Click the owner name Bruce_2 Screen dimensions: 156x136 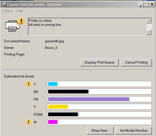click(x=51, y=48)
